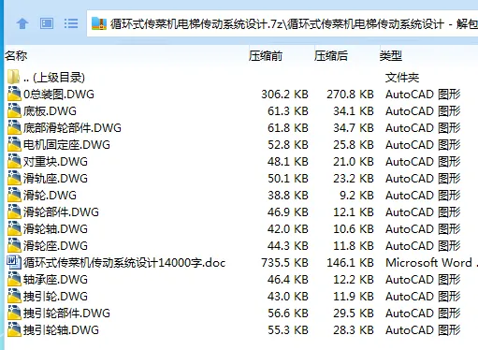This screenshot has height=350, width=478.
Task: Select the file 底板.DWG
Action: (x=50, y=111)
